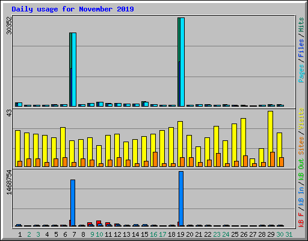Click the day 25 label on the x-axis

click(x=235, y=234)
